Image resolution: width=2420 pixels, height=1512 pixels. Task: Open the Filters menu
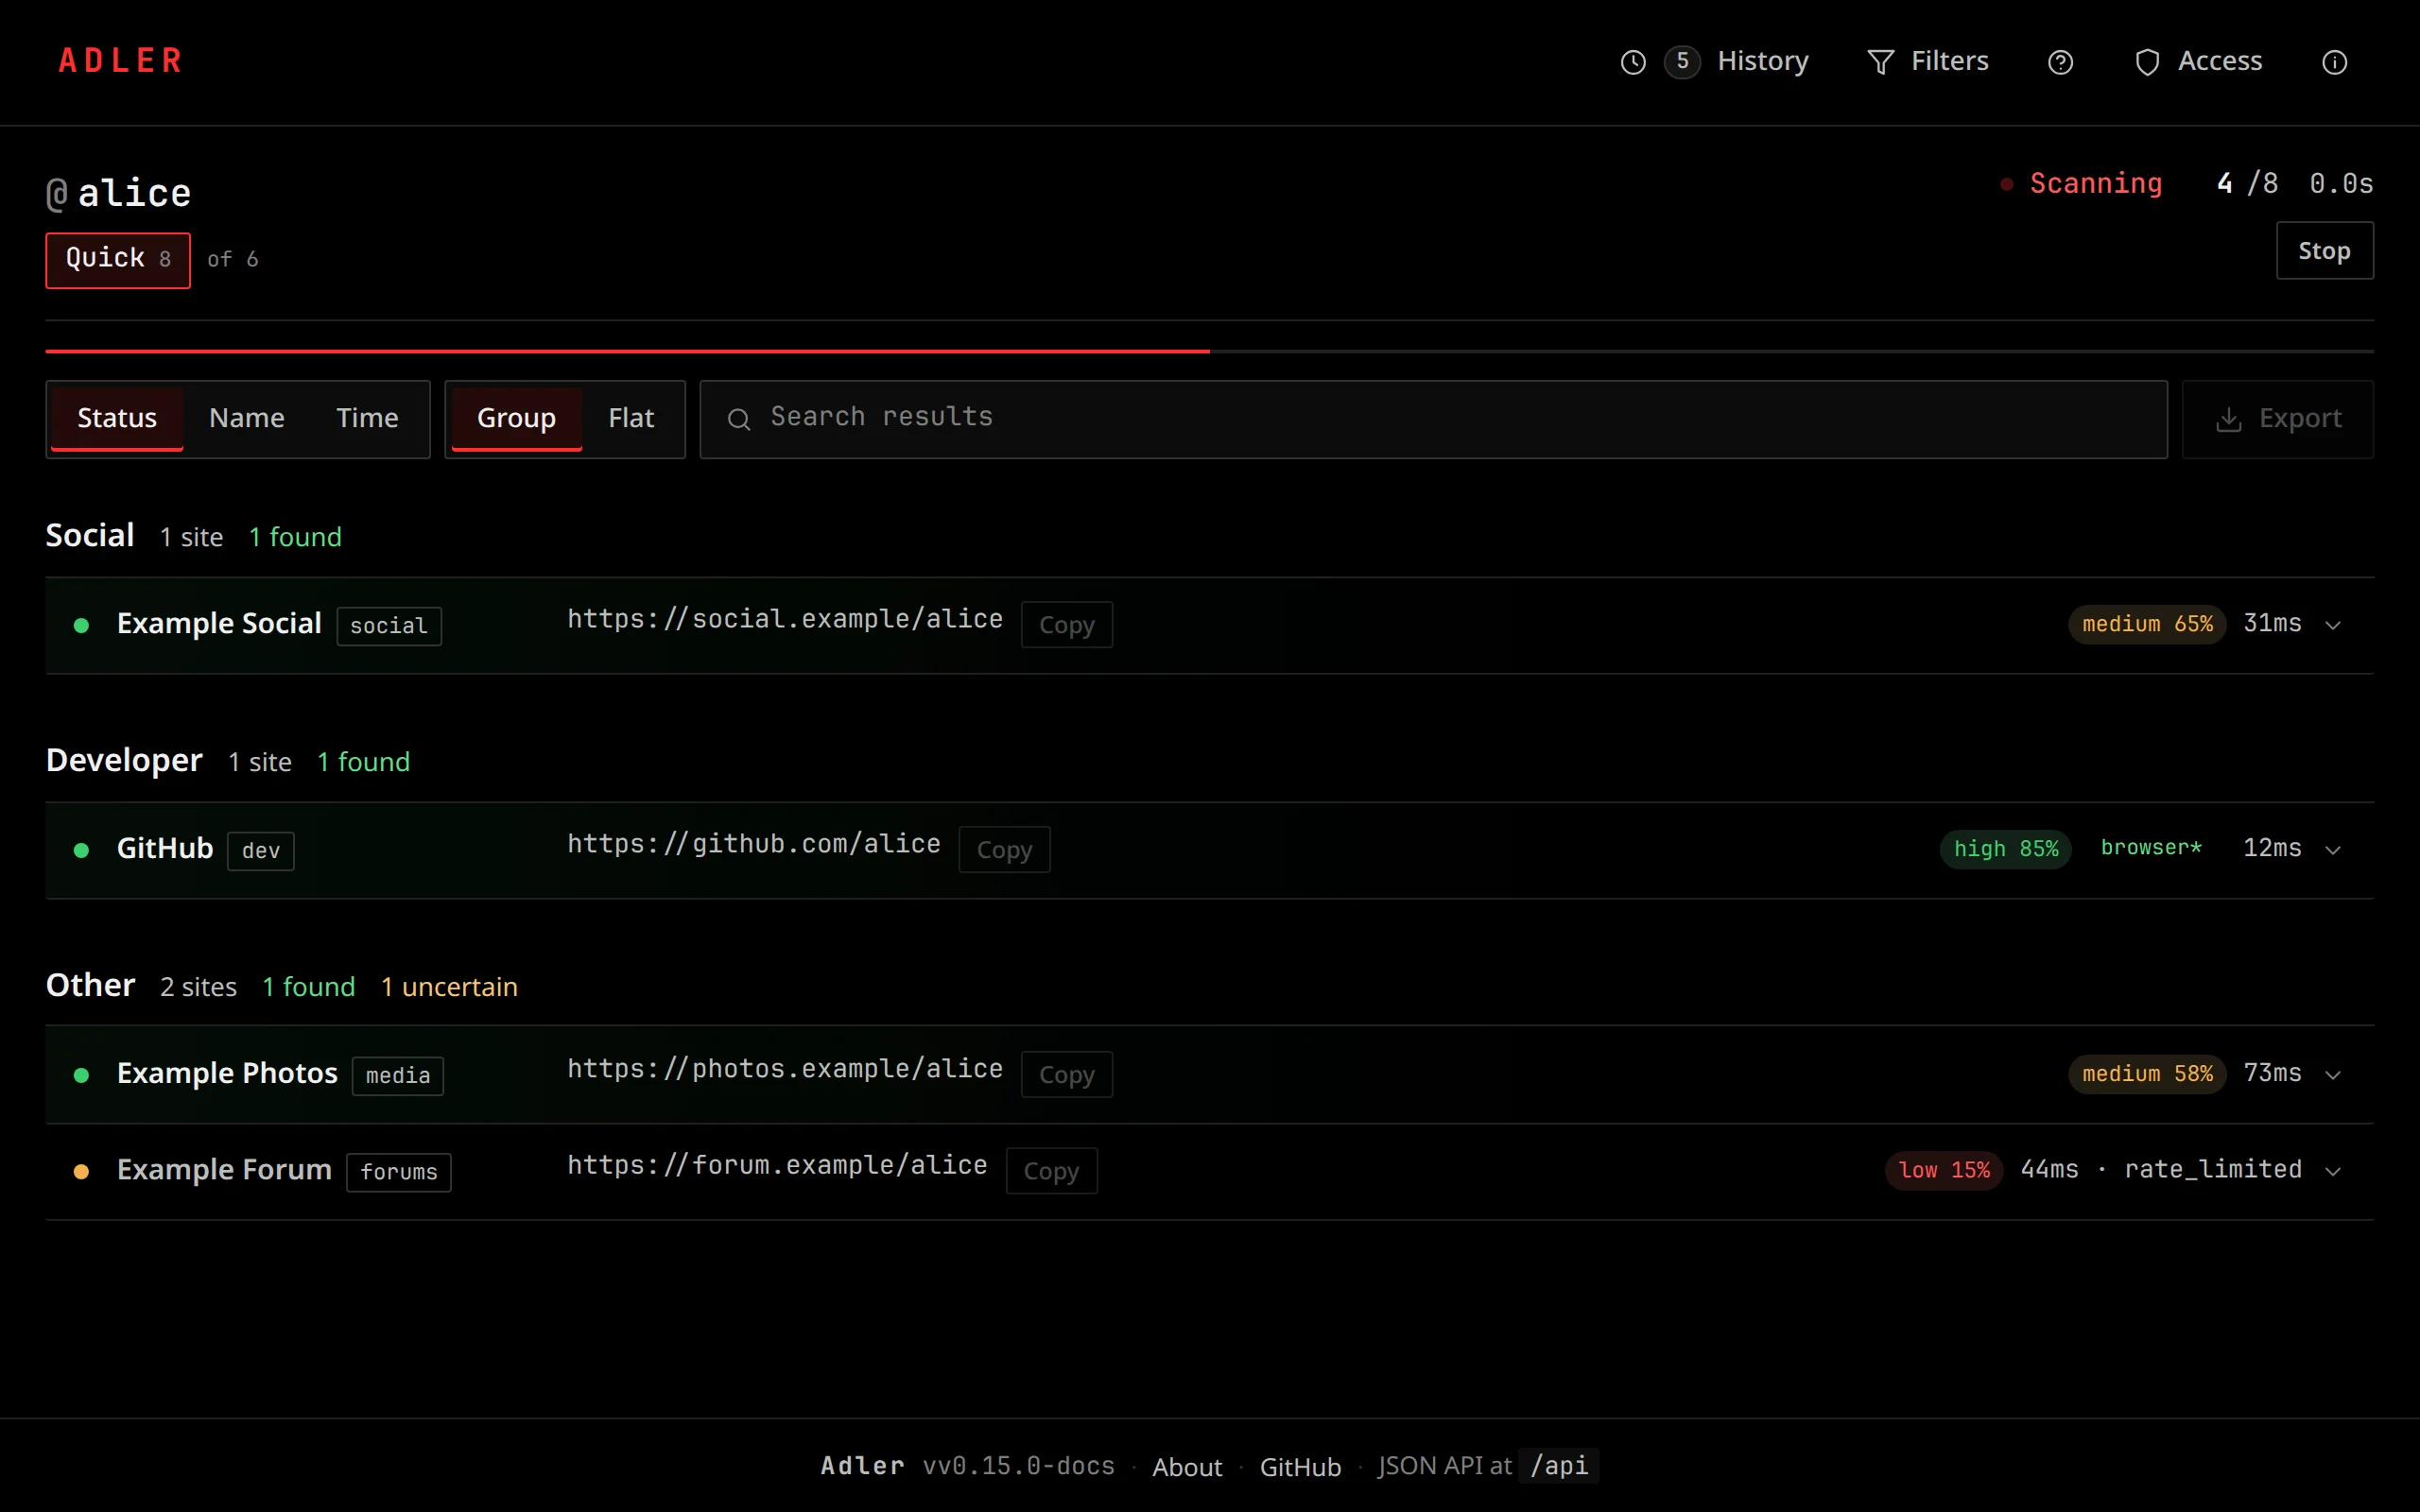click(x=1928, y=61)
